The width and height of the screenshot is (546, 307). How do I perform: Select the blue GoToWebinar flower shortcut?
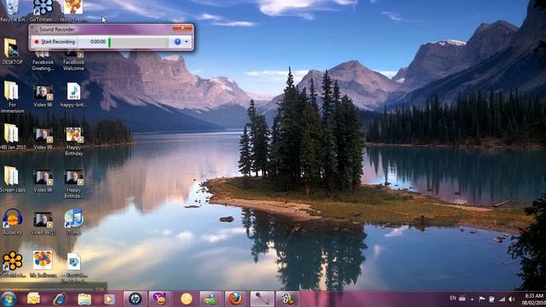click(43, 11)
